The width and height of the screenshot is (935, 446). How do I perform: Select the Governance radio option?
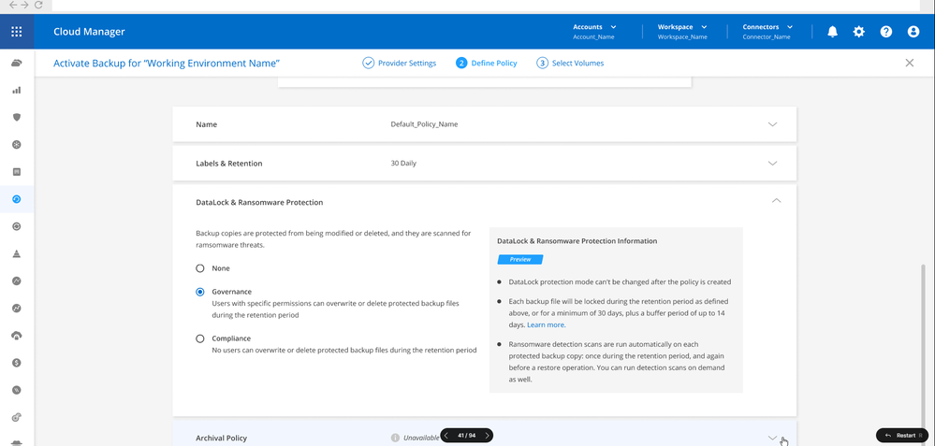[200, 292]
